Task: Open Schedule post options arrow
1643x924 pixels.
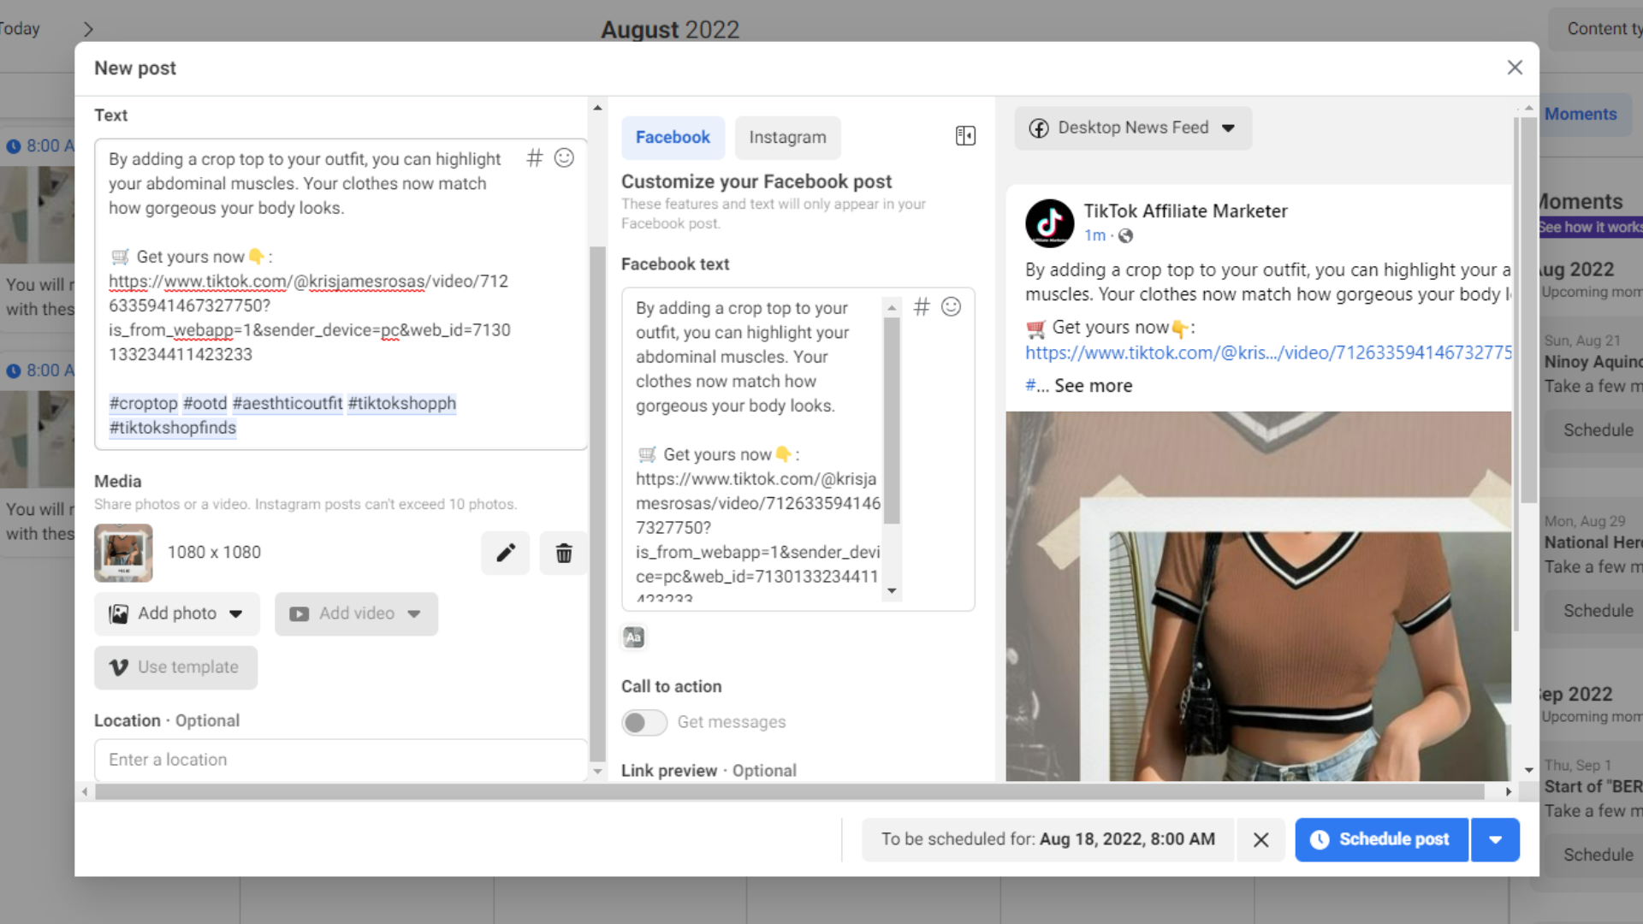Action: pos(1495,839)
